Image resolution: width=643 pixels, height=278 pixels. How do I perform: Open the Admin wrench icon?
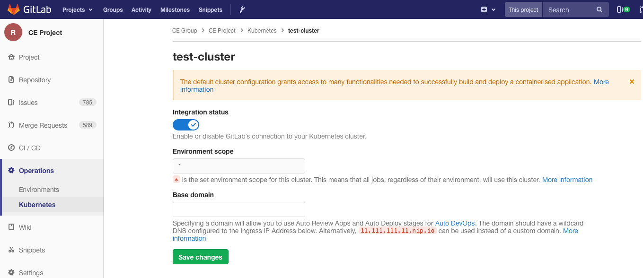241,9
